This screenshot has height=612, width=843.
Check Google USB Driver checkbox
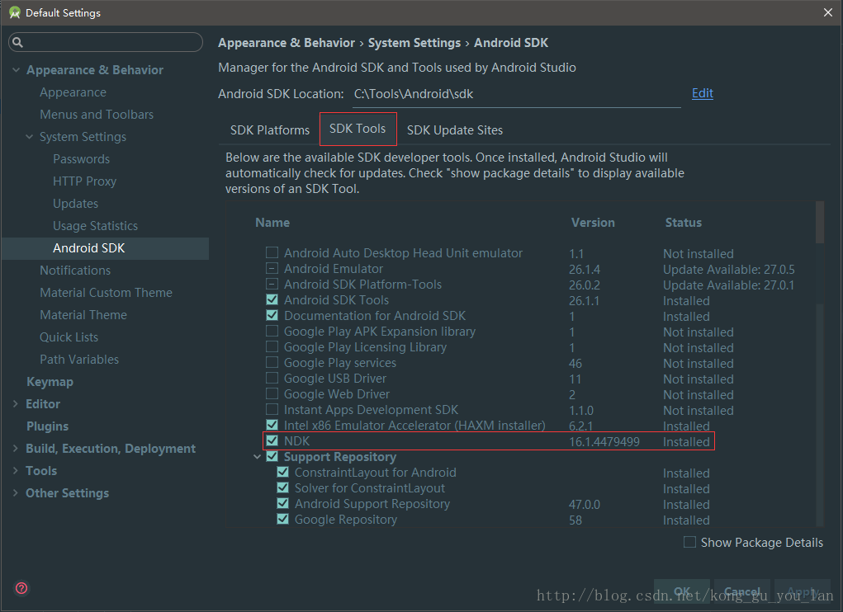tap(272, 378)
